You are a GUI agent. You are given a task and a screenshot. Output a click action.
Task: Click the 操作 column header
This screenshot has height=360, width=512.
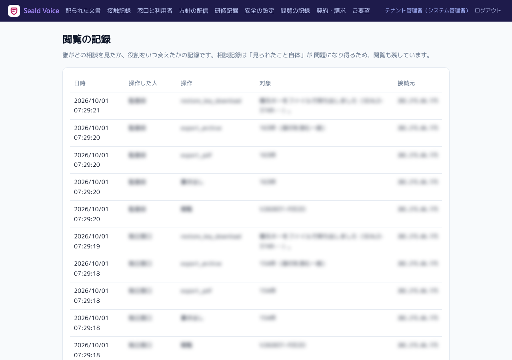[x=186, y=83]
